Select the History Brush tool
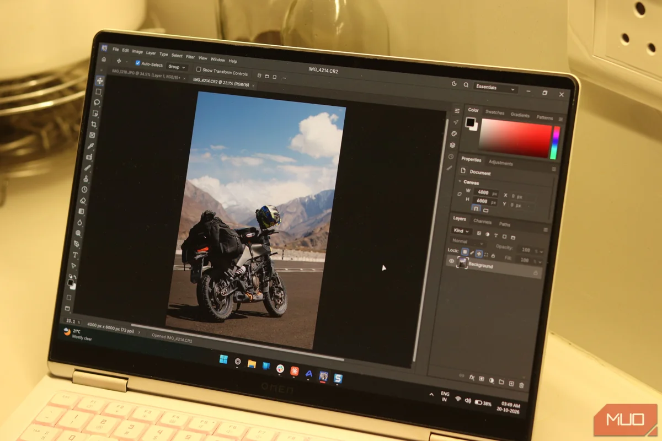 coord(84,189)
